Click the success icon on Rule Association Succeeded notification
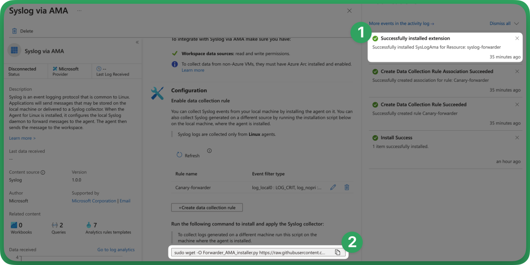Image resolution: width=530 pixels, height=265 pixels. click(375, 72)
